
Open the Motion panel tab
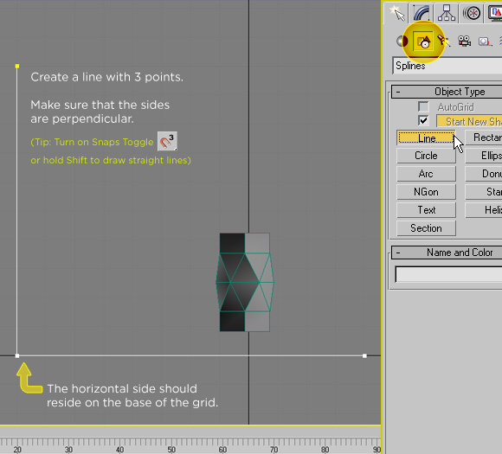(472, 13)
